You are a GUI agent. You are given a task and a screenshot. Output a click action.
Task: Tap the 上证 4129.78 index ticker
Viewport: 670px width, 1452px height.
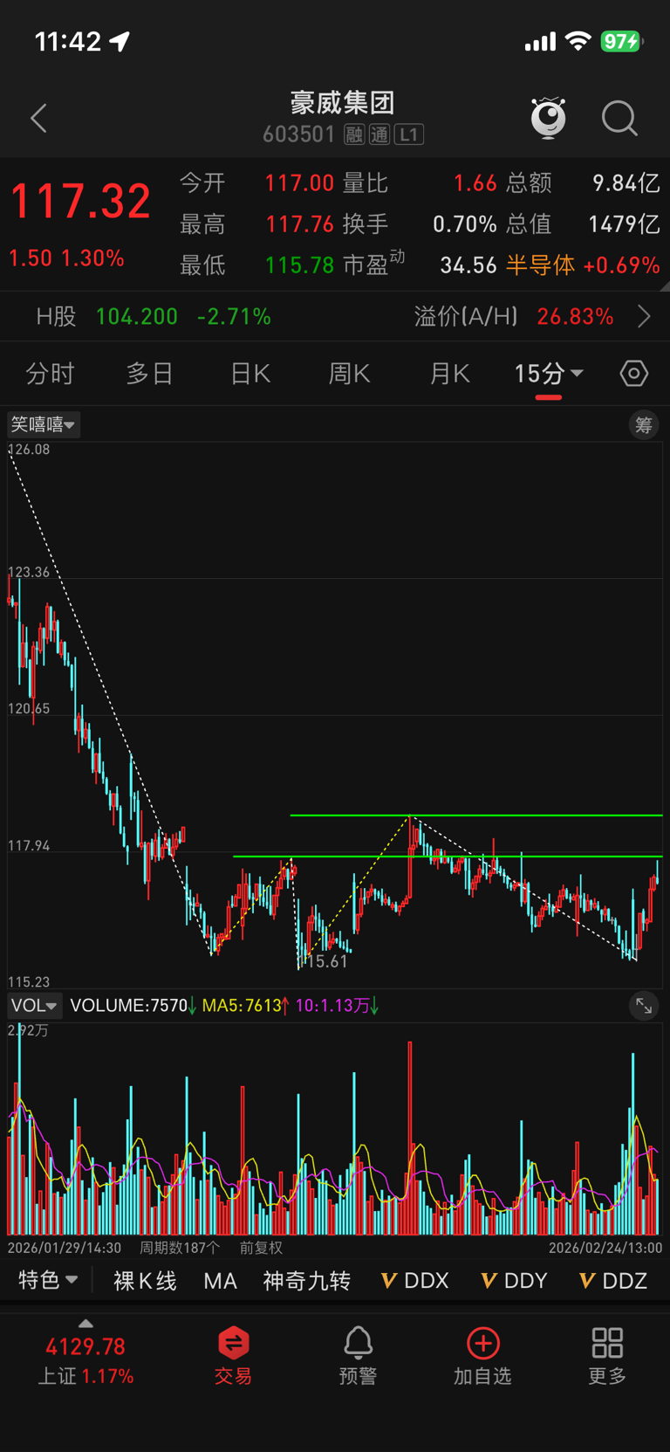[x=85, y=1360]
